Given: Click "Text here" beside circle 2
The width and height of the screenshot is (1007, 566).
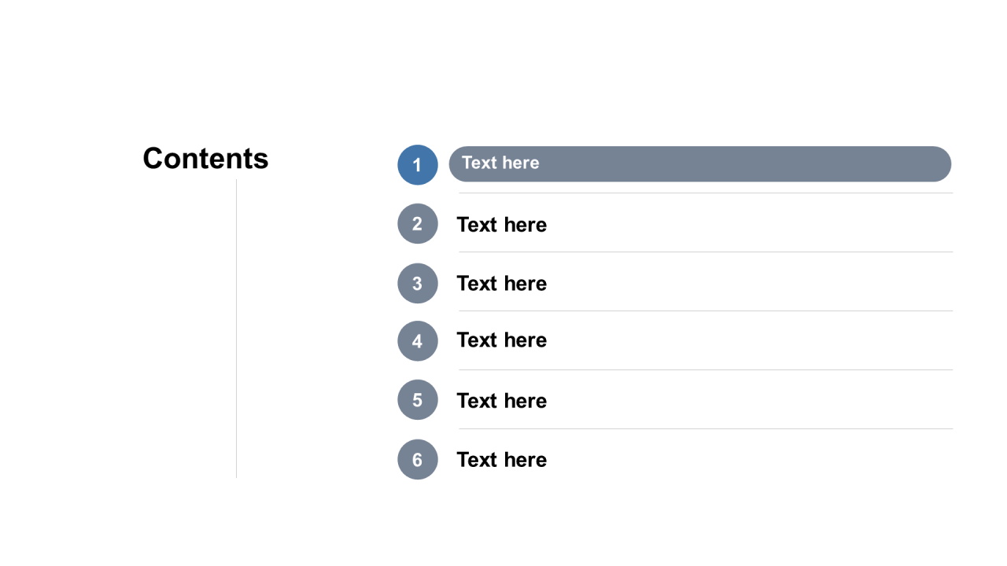Looking at the screenshot, I should [502, 225].
